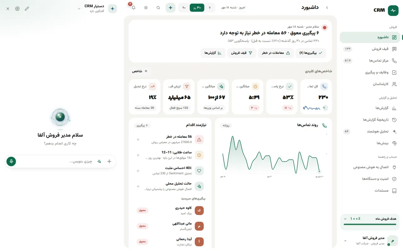This screenshot has width=403, height=251.
Task: Click the warning icon of 56 معامله در خطر
Action: pos(199,140)
